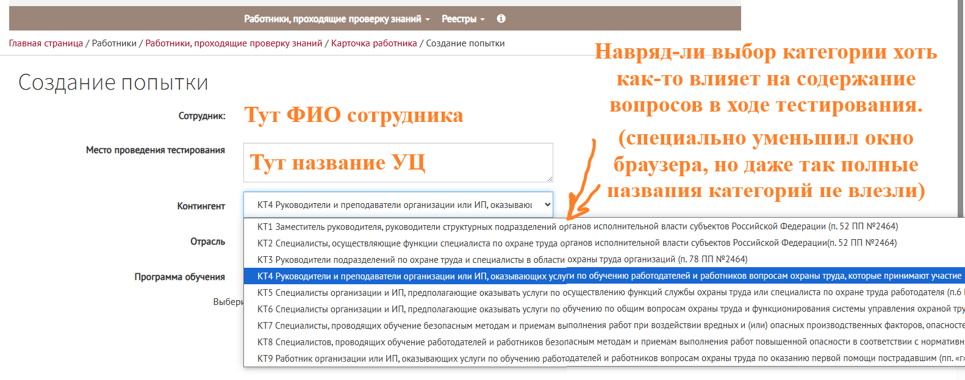965x380 pixels.
Task: Select option KT5 Специалисты организации и ИП
Action: pos(604,292)
